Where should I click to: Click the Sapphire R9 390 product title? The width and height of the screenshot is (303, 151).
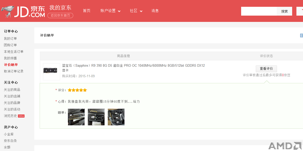click(x=134, y=68)
